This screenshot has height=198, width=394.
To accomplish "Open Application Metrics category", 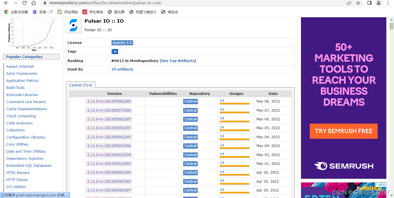I will (x=22, y=80).
